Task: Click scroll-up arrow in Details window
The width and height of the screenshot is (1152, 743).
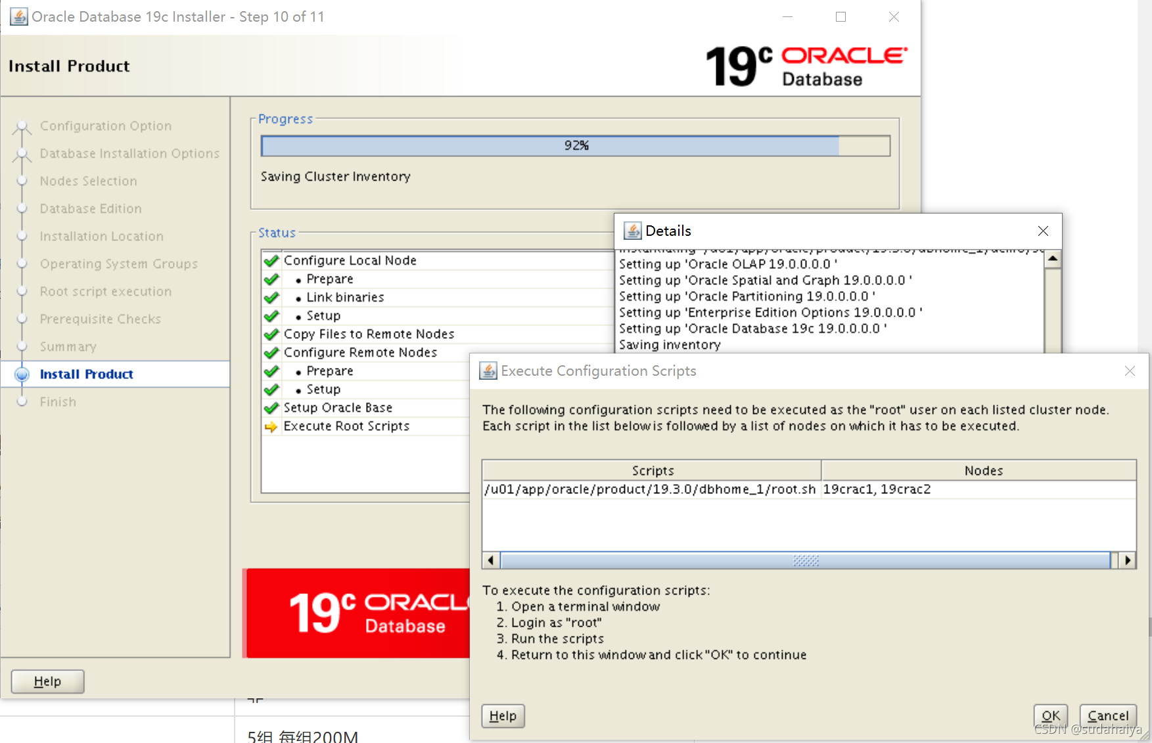Action: pos(1053,259)
